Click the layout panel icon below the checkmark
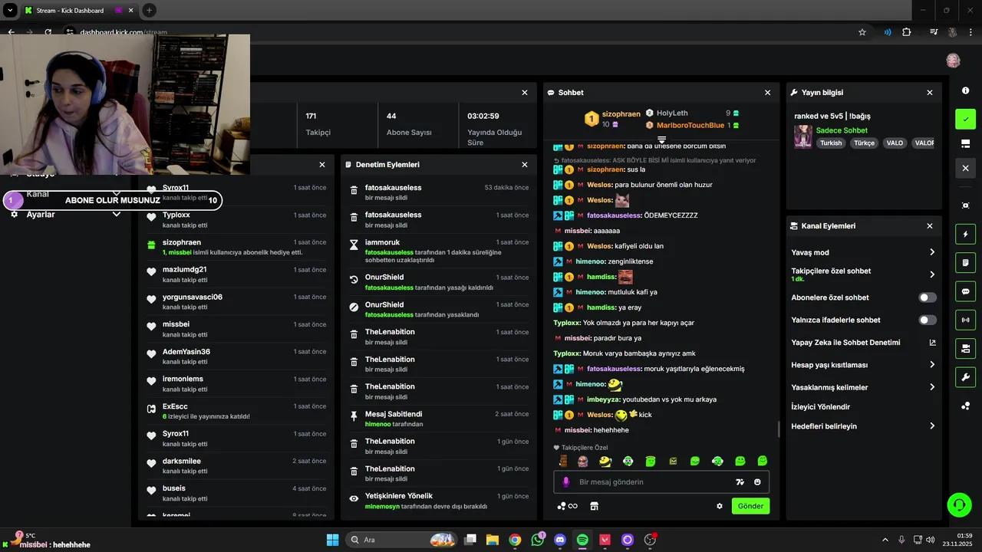This screenshot has height=552, width=982. click(x=965, y=143)
